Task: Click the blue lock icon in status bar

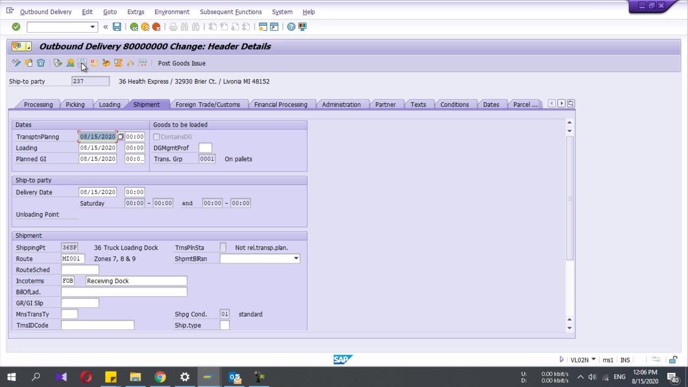Action: [673, 360]
